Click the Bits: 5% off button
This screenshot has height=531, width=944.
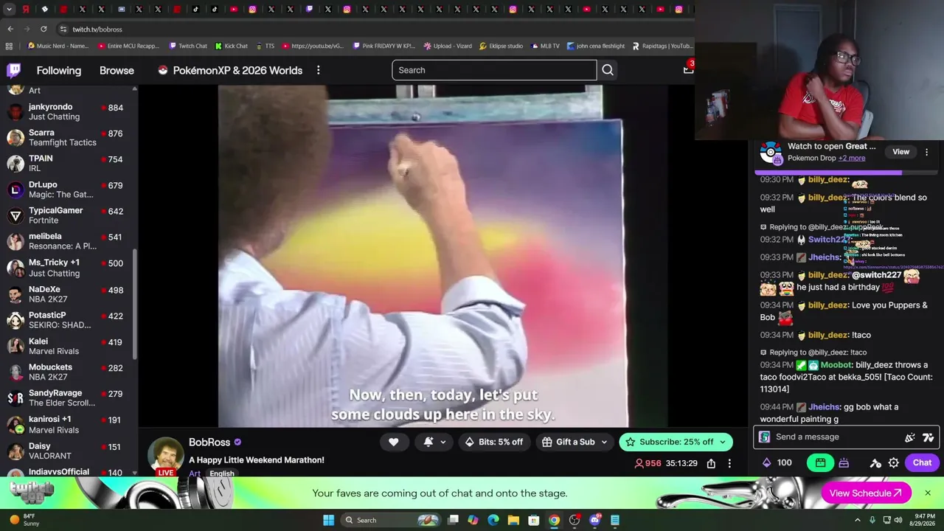[495, 442]
